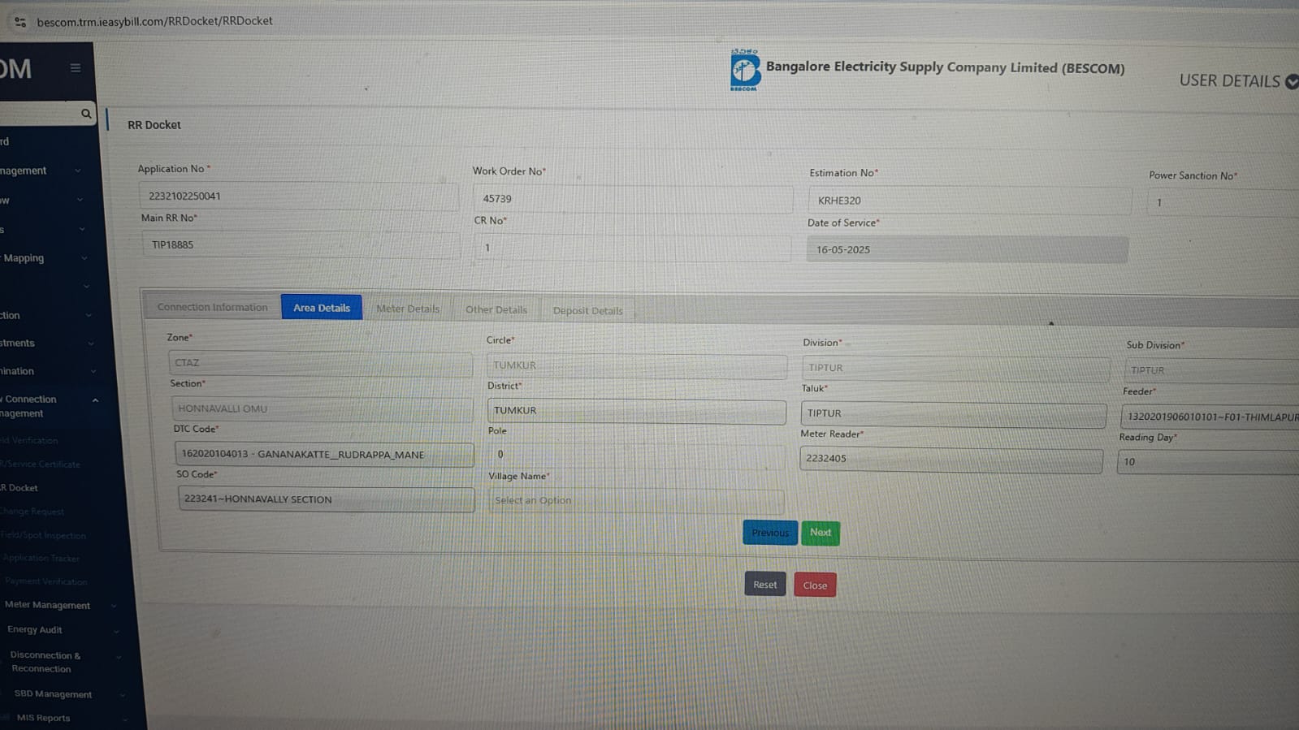
Task: Click the Work Order No field
Action: pyautogui.click(x=633, y=199)
